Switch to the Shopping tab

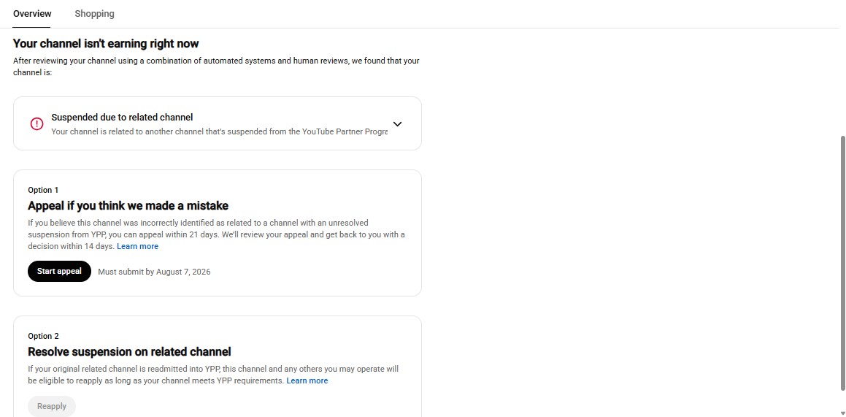tap(94, 13)
